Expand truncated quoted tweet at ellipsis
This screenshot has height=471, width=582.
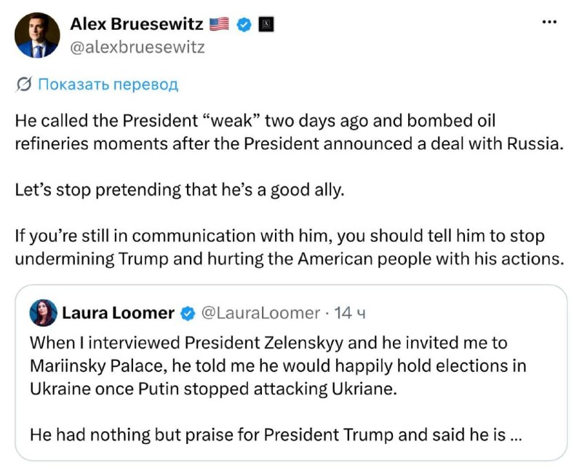517,435
